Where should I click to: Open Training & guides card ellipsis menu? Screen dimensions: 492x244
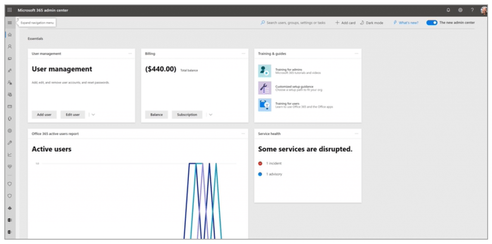(357, 54)
